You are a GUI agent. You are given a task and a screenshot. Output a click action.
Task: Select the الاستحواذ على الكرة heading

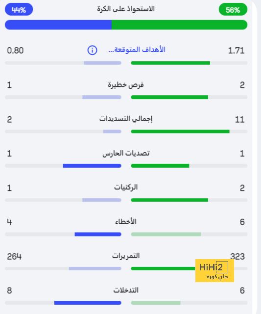126,9
